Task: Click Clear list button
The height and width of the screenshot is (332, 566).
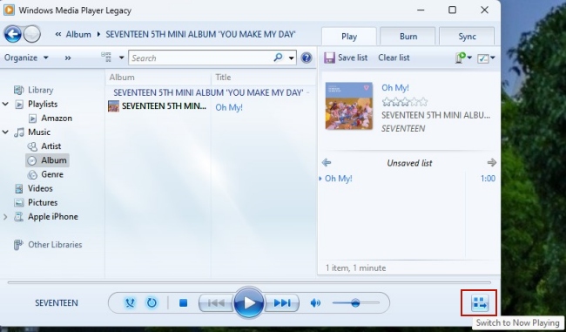Action: coord(394,58)
